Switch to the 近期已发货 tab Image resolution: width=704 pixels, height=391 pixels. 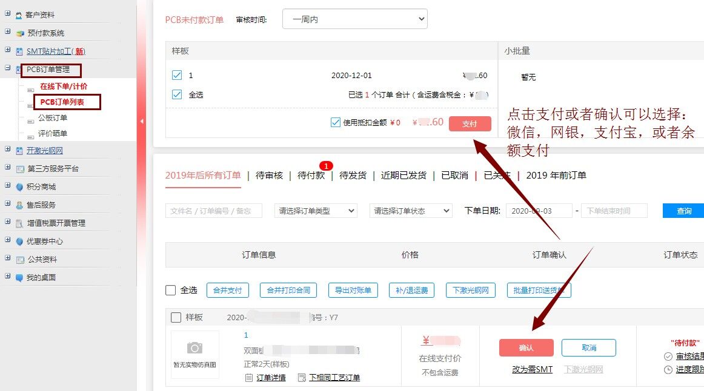click(403, 176)
